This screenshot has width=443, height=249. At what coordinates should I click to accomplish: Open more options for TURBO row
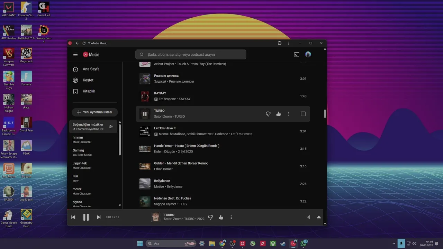point(289,114)
